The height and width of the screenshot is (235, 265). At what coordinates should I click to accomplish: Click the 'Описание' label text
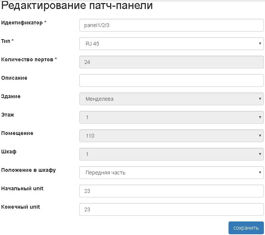coord(14,78)
